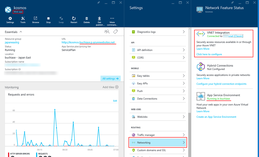Expand the Diagnostics logs setting
The height and width of the screenshot is (157, 259).
coord(158,32)
